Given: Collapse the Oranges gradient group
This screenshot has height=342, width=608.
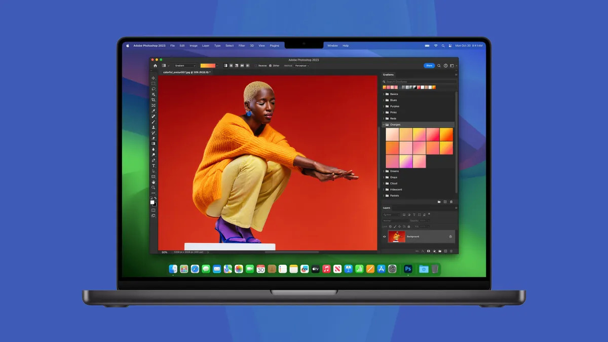Looking at the screenshot, I should pos(384,124).
